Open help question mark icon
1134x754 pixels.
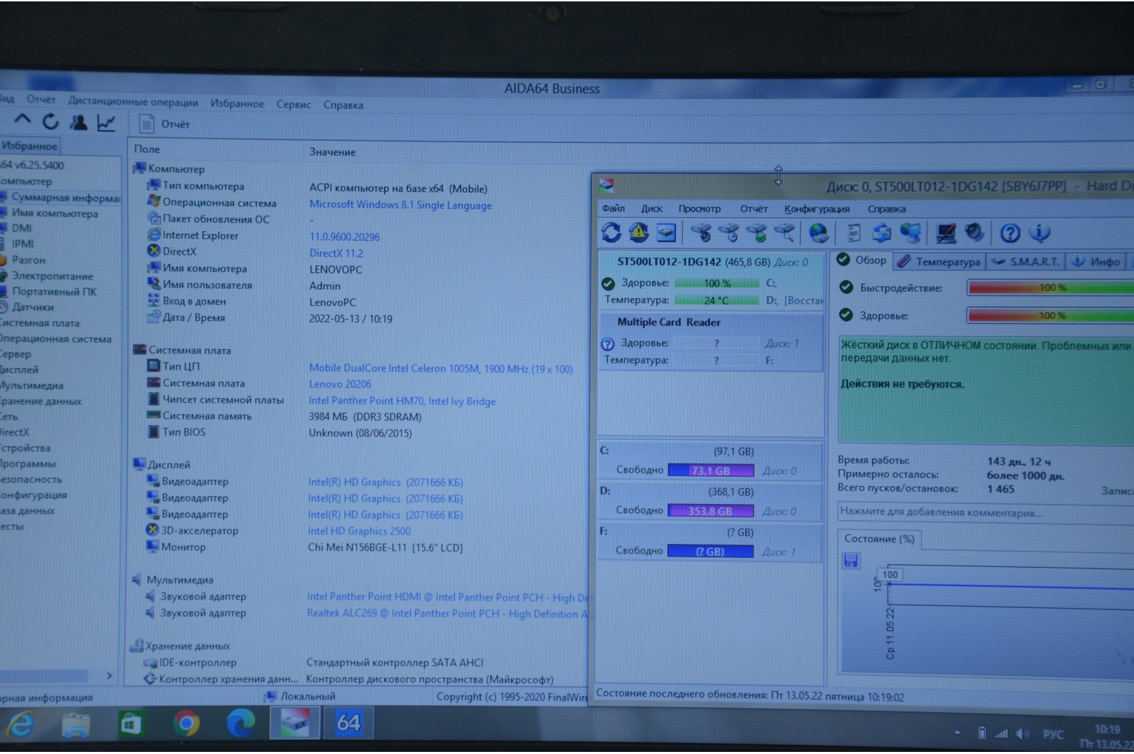[1010, 232]
